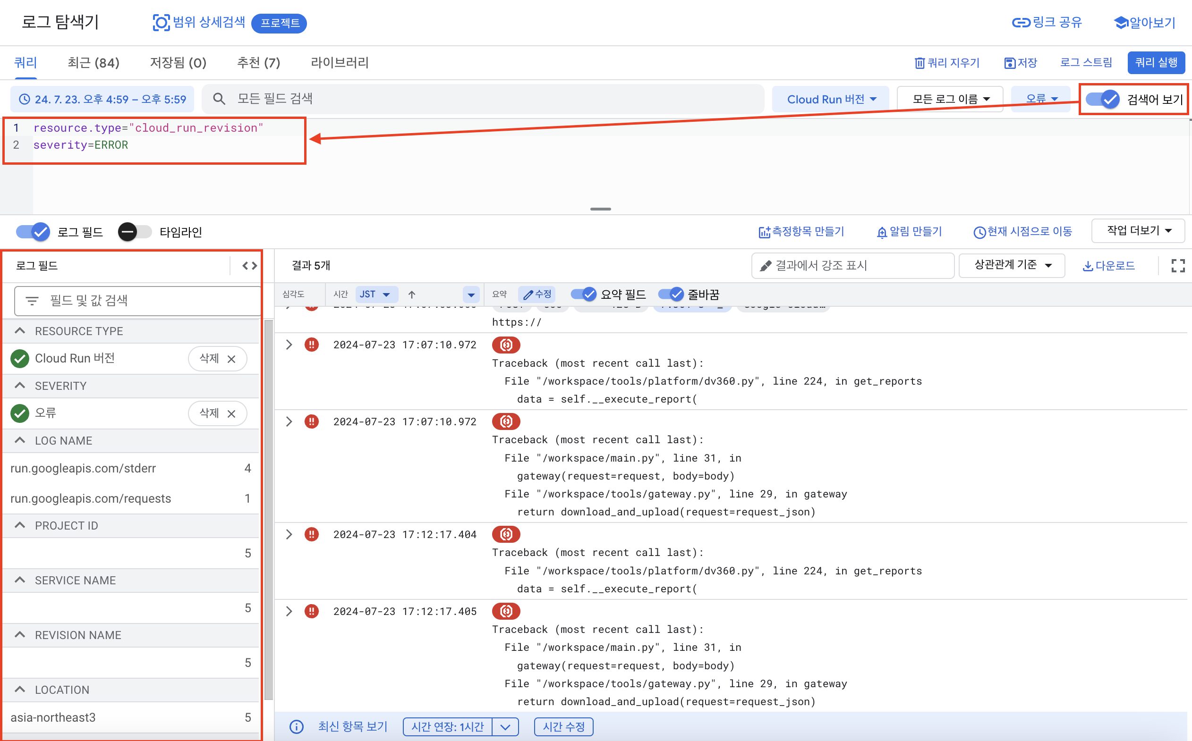The image size is (1192, 741).
Task: Collapse the SERVICE NAME section
Action: [x=20, y=580]
